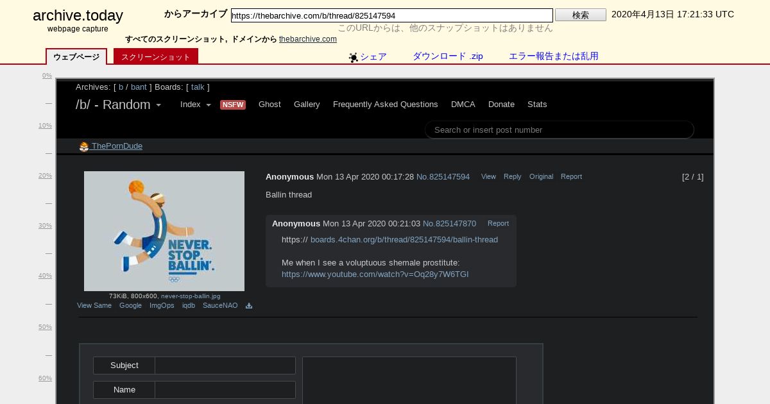Search image with SauceNAO link

(220, 306)
